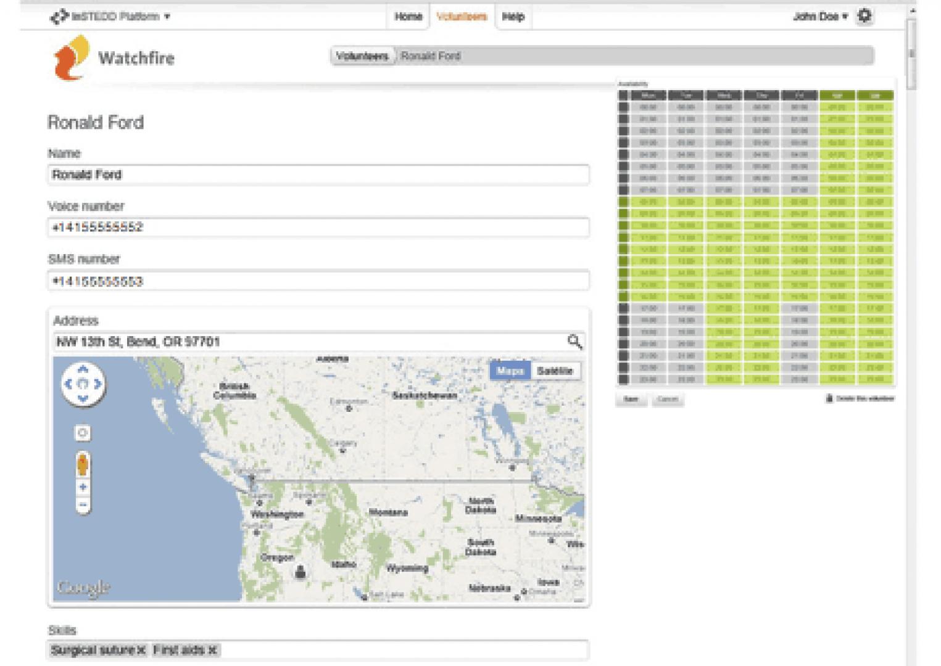941x666 pixels.
Task: Click Delete this volunteer link
Action: click(860, 399)
